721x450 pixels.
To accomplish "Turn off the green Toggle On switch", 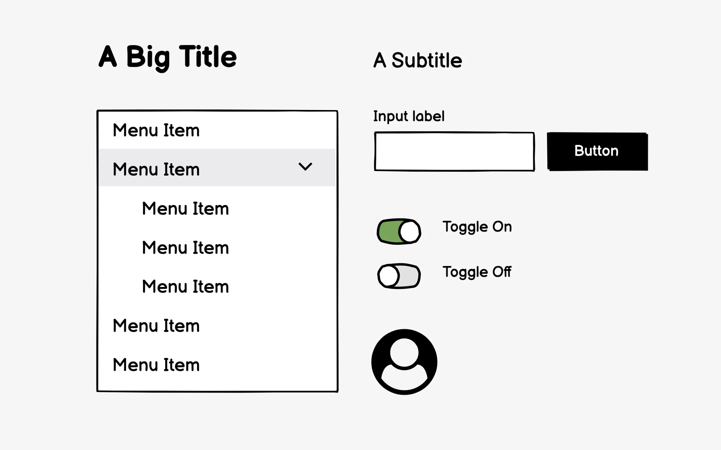I will 399,232.
